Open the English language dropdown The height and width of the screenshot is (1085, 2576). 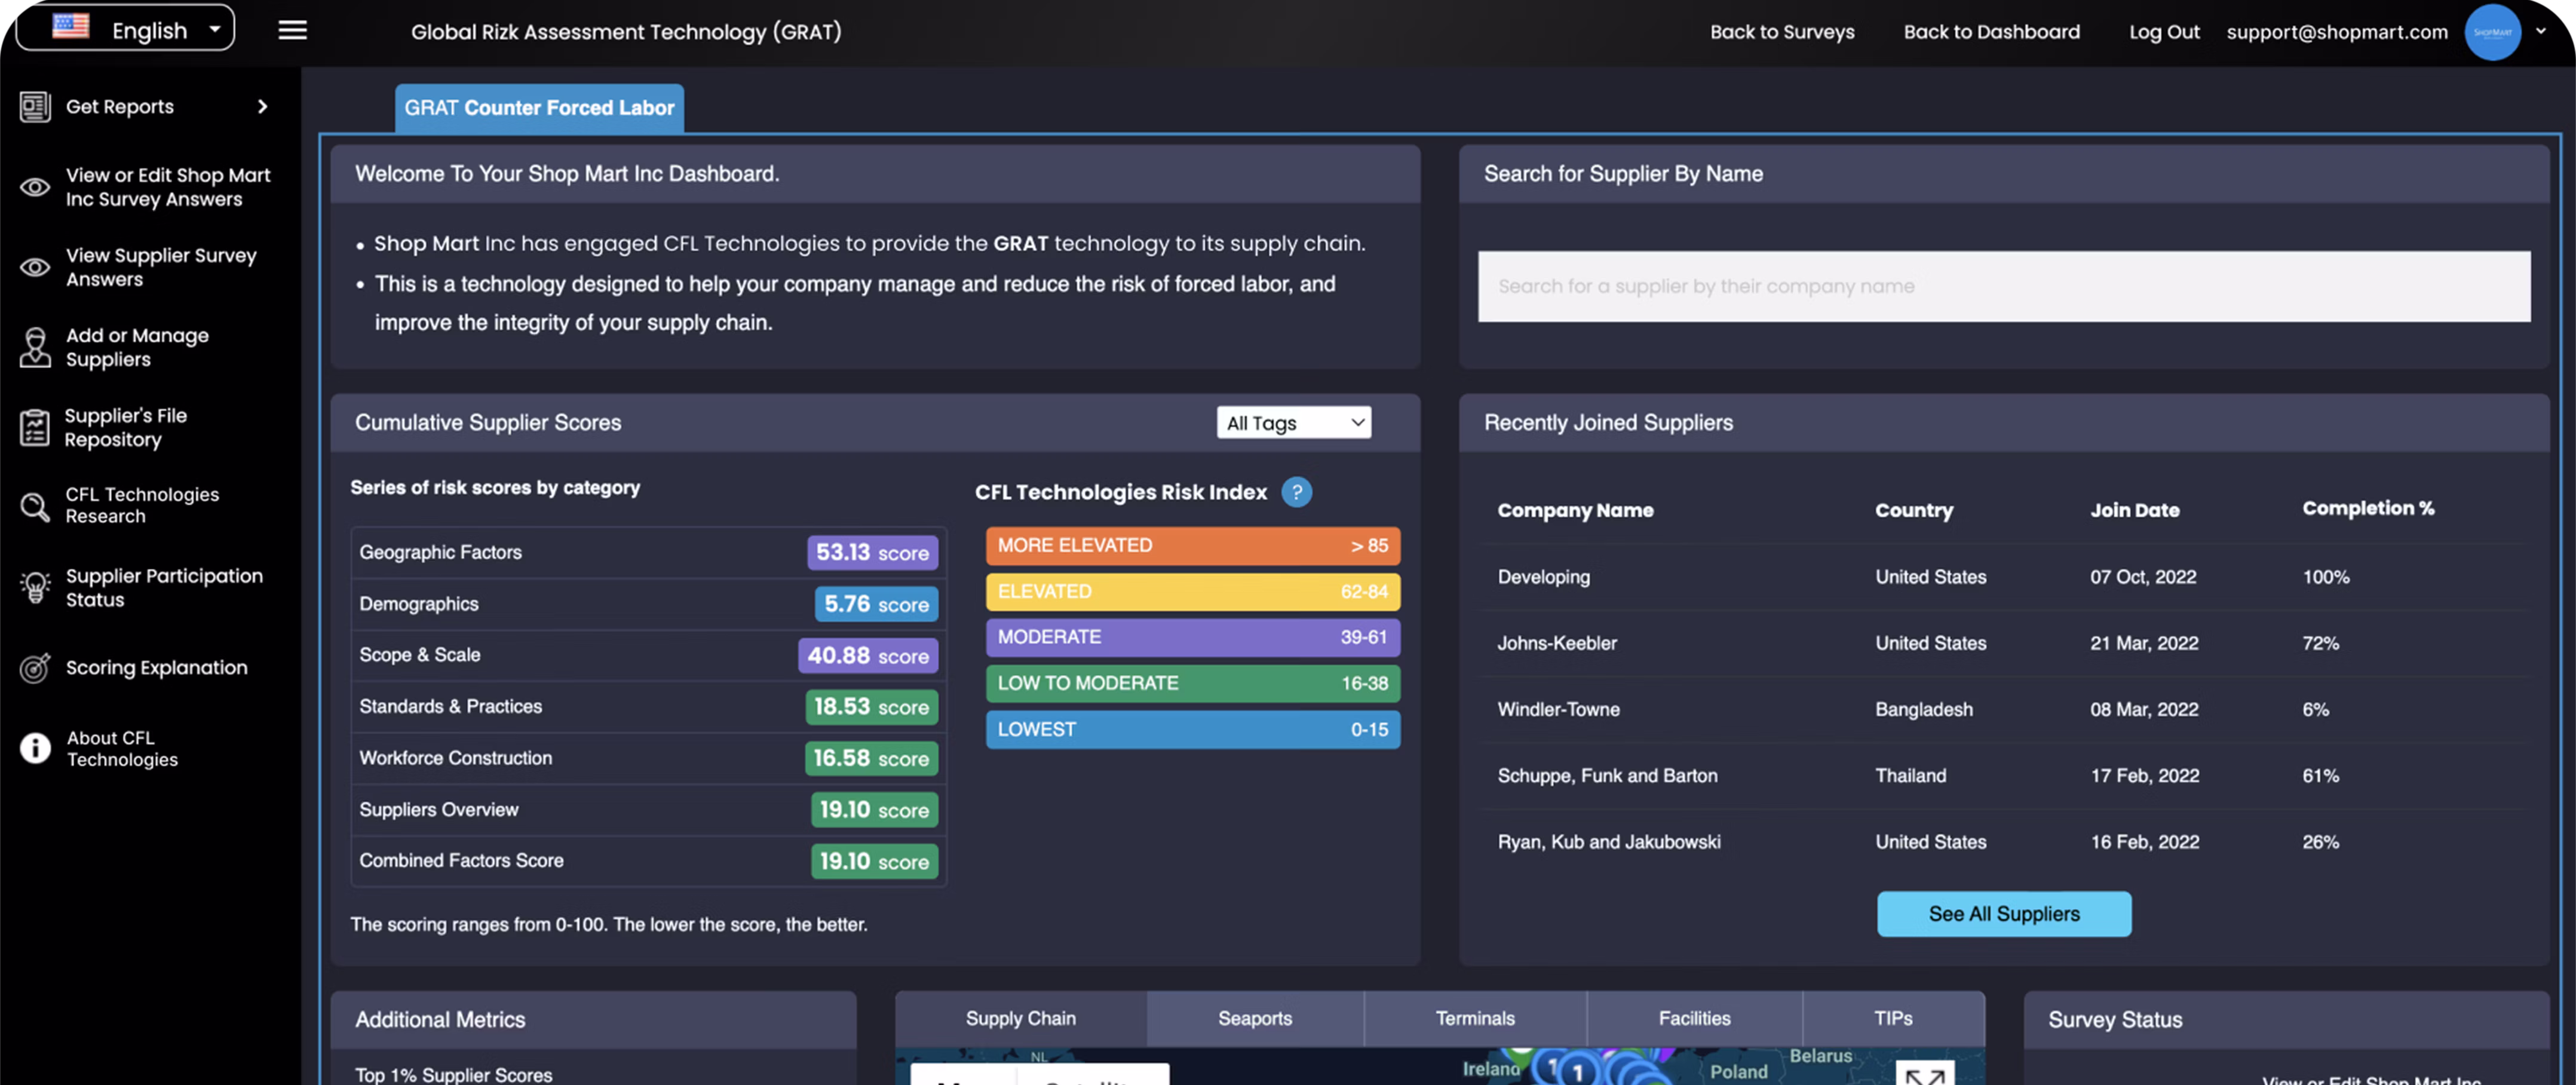click(x=125, y=29)
